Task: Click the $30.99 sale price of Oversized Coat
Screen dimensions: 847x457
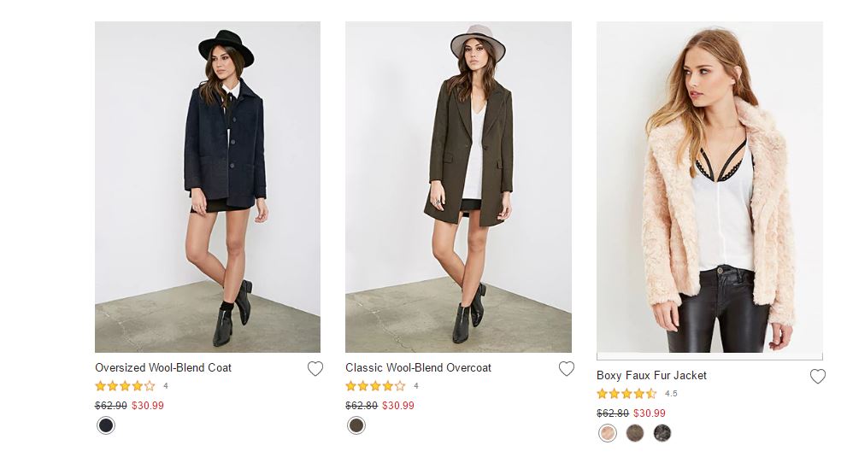Action: pyautogui.click(x=148, y=406)
